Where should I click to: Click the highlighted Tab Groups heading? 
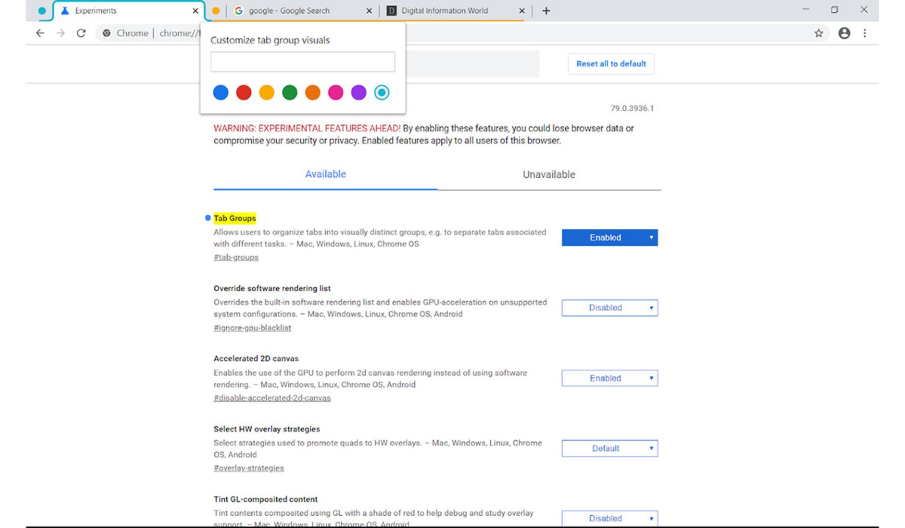point(235,218)
